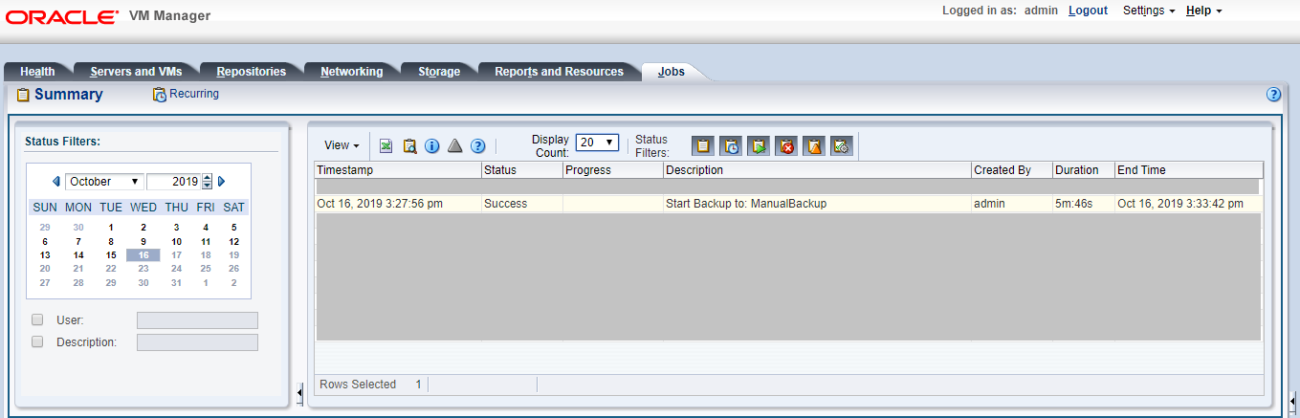This screenshot has width=1300, height=418.
Task: Switch to the Servers and VMs tab
Action: tap(136, 72)
